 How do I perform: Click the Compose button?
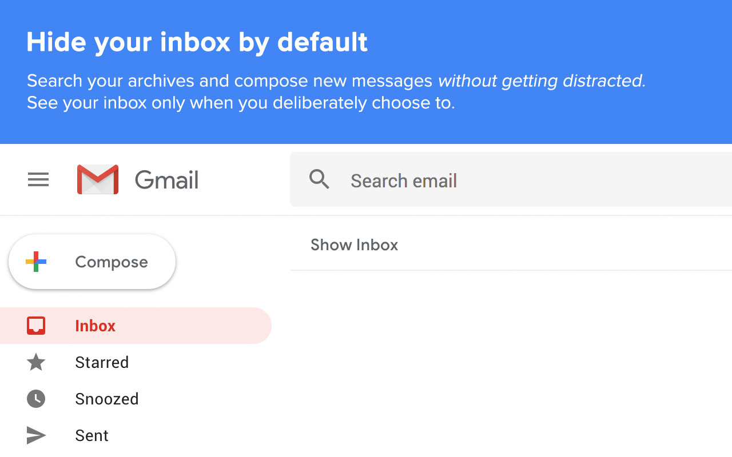91,262
